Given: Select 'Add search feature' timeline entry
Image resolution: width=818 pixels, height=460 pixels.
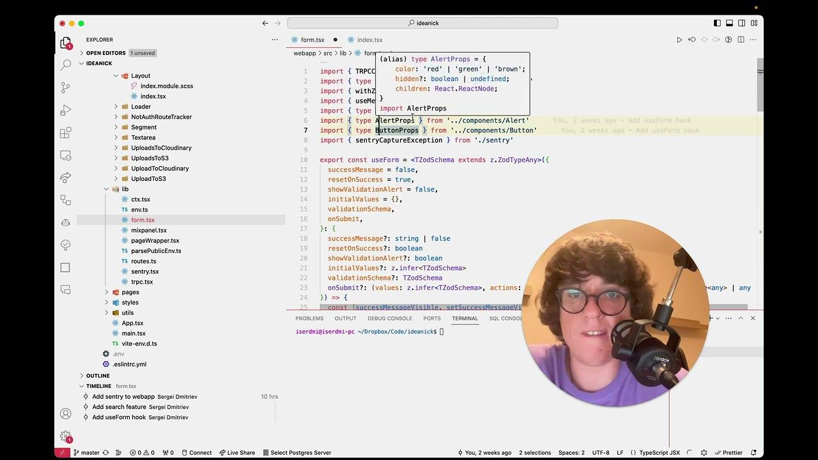Looking at the screenshot, I should click(181, 407).
